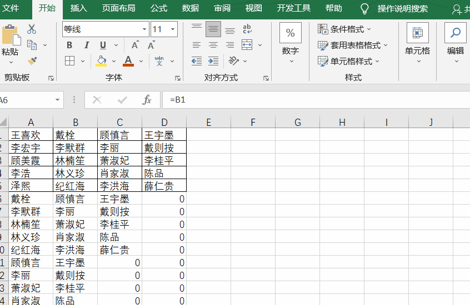This screenshot has height=305, width=470.
Task: Open Font settings dialog launcher
Action: click(178, 78)
